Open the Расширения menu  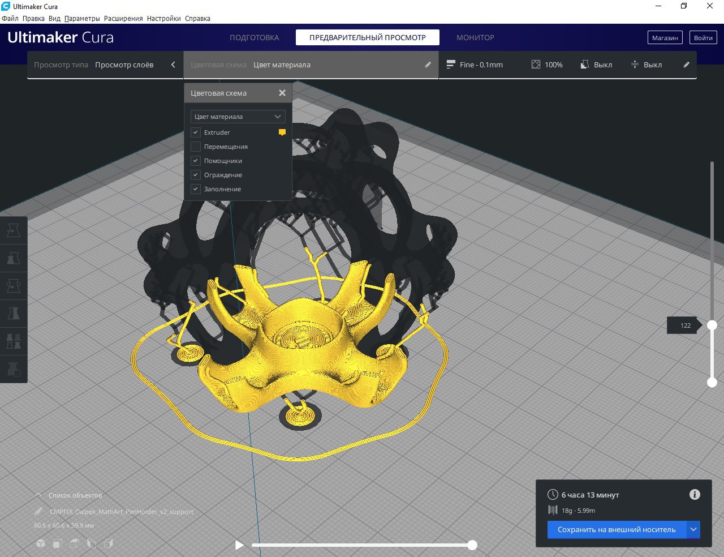click(x=123, y=18)
